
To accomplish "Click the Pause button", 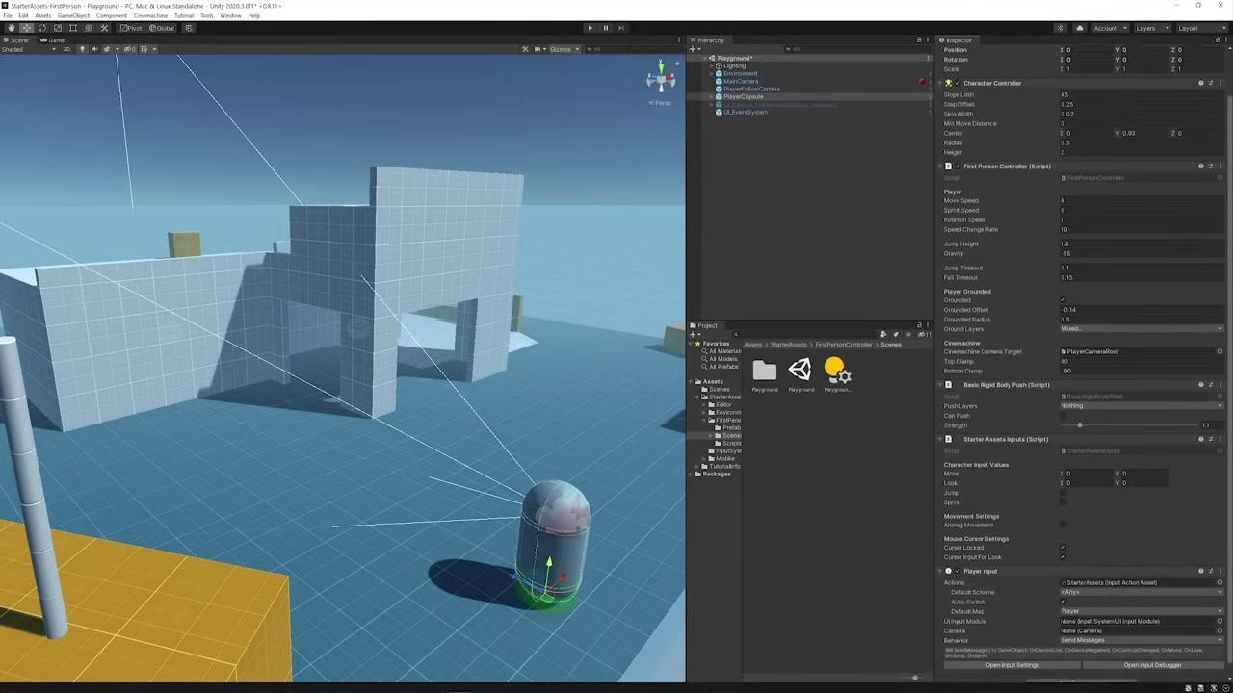I will tap(606, 28).
